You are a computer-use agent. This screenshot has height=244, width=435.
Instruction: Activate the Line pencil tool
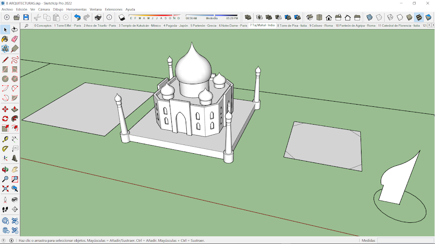click(5, 60)
